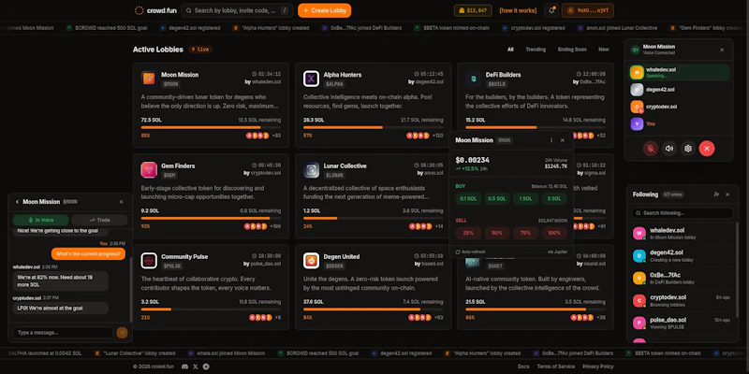The image size is (749, 374).
Task: Click pulse_dao.sol avatar in Following list
Action: 639,323
